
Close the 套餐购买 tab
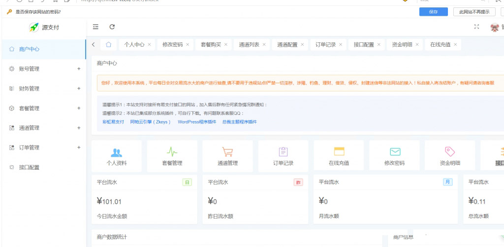click(x=226, y=45)
